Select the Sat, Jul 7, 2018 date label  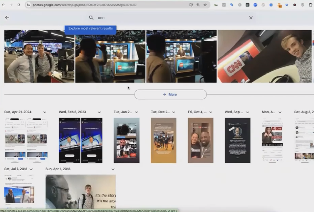coord(16,169)
